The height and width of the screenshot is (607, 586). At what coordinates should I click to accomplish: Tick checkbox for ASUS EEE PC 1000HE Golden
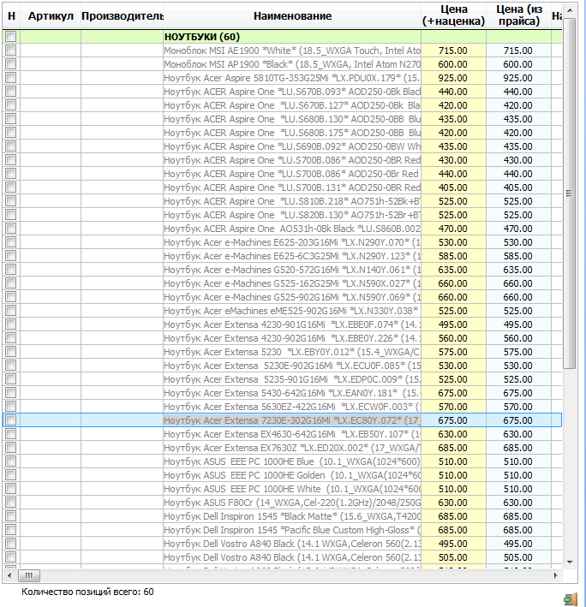(11, 475)
